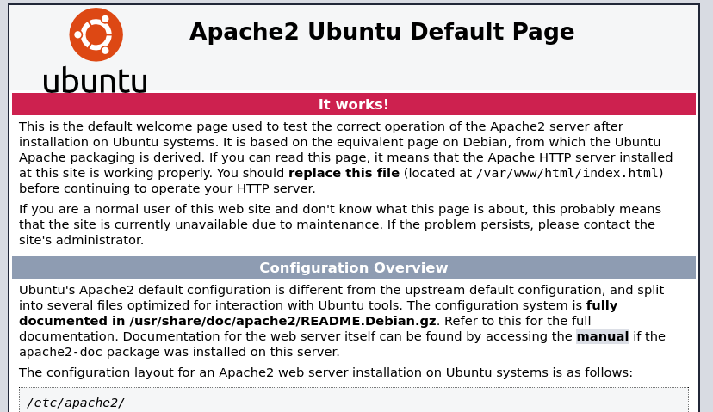
Task: Click the /usr/share/doc/apache2/README.Debian.gz text
Action: (282, 321)
